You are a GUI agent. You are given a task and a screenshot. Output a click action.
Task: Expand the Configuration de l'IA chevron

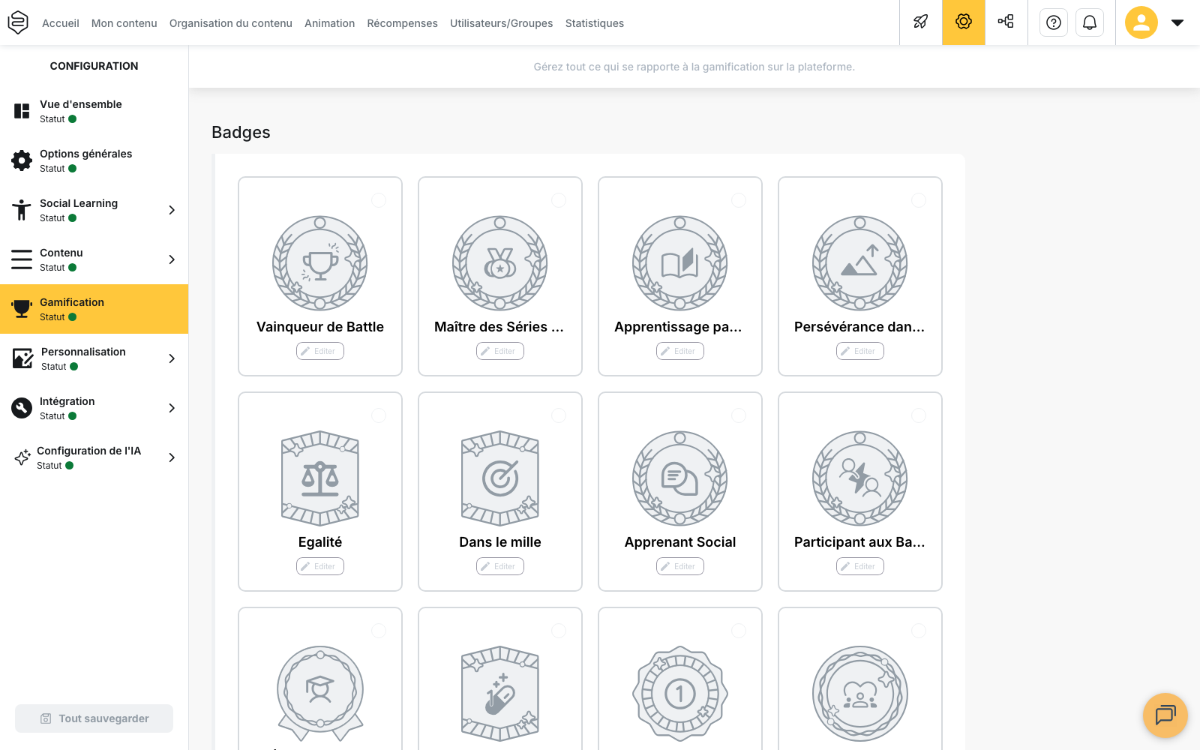click(x=172, y=457)
